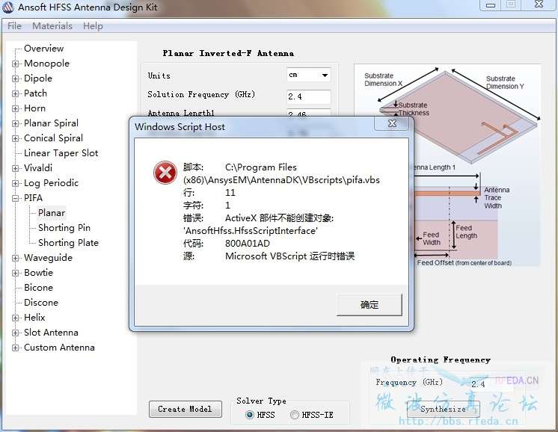Open the Help menu

point(93,26)
